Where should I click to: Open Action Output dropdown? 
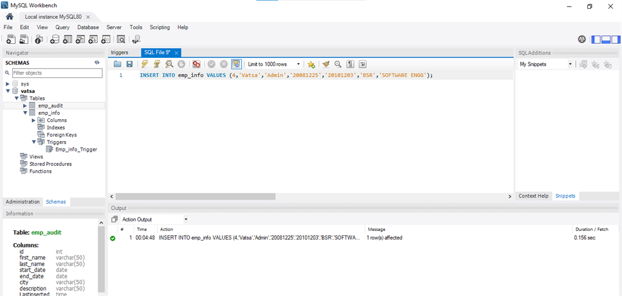tap(155, 219)
